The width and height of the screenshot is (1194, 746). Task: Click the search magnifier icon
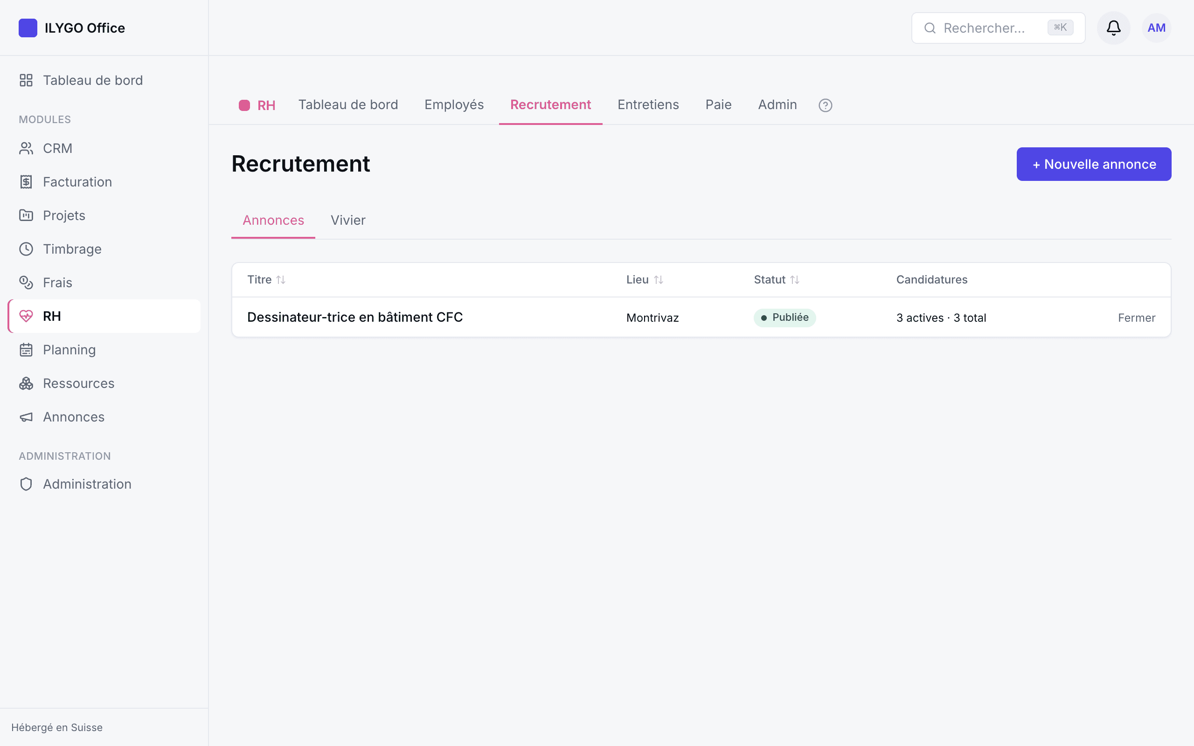click(x=930, y=28)
